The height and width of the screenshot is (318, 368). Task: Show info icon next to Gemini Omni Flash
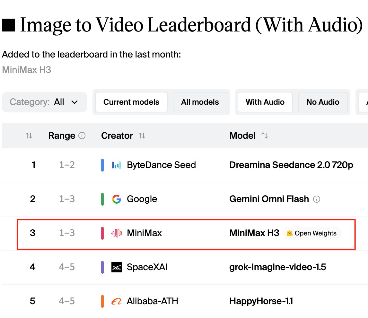(x=317, y=199)
